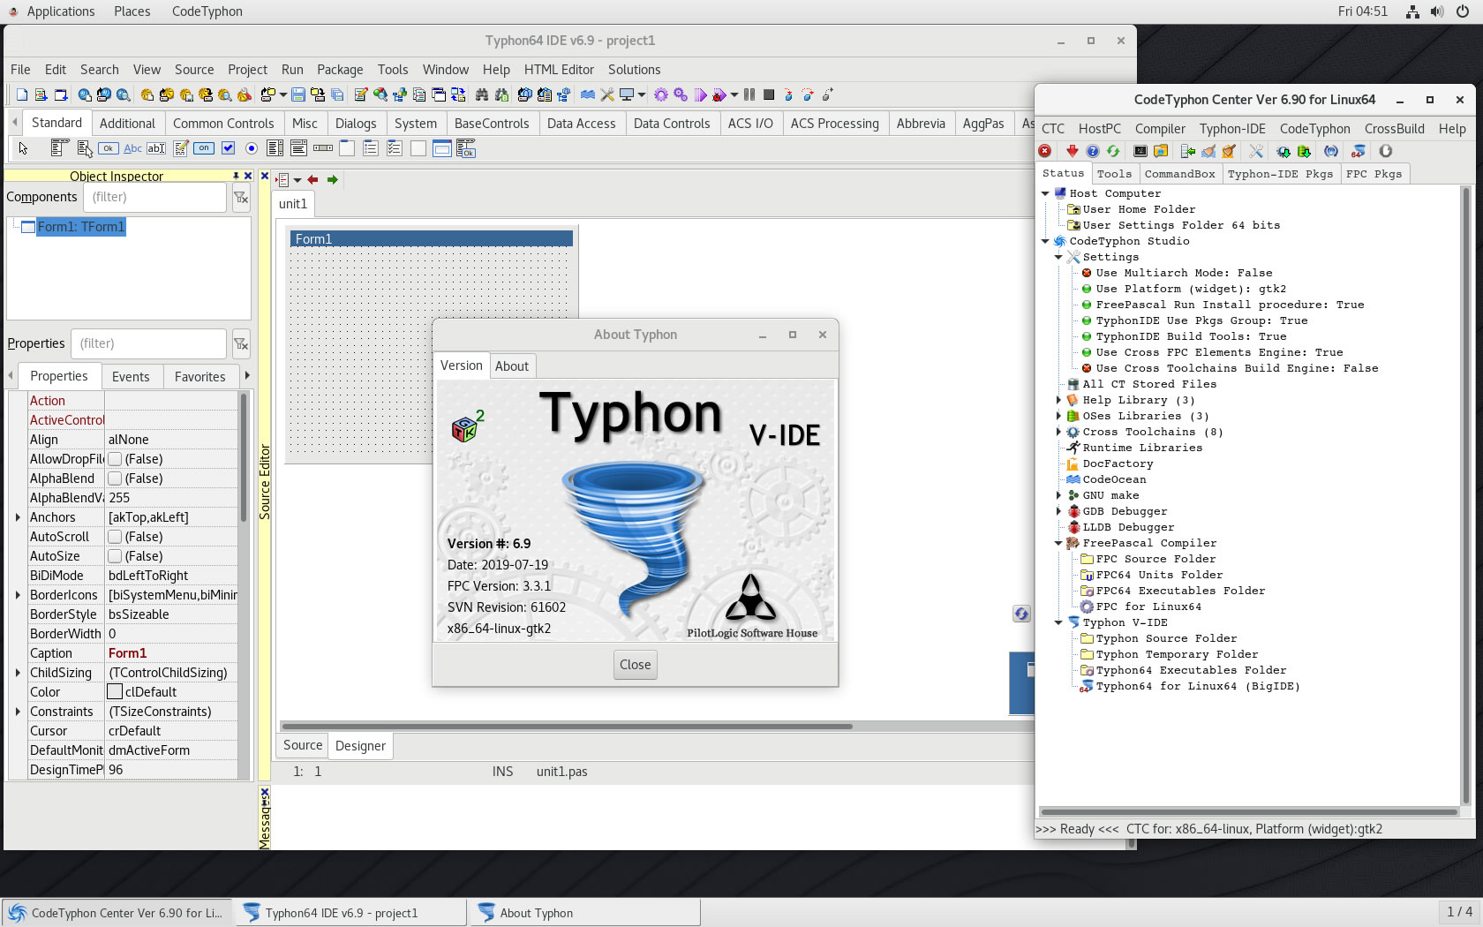1483x927 pixels.
Task: Expand the BorderIcons property
Action: tap(18, 595)
